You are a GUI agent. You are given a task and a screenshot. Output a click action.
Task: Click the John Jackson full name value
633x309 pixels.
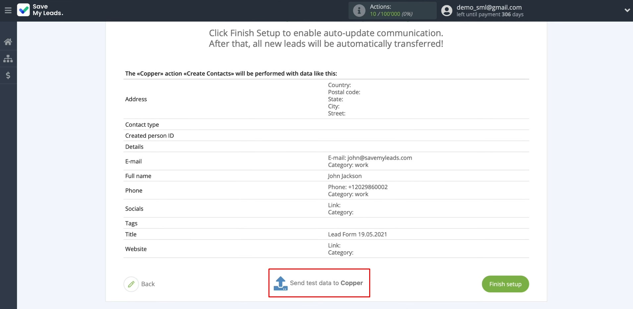tap(345, 176)
